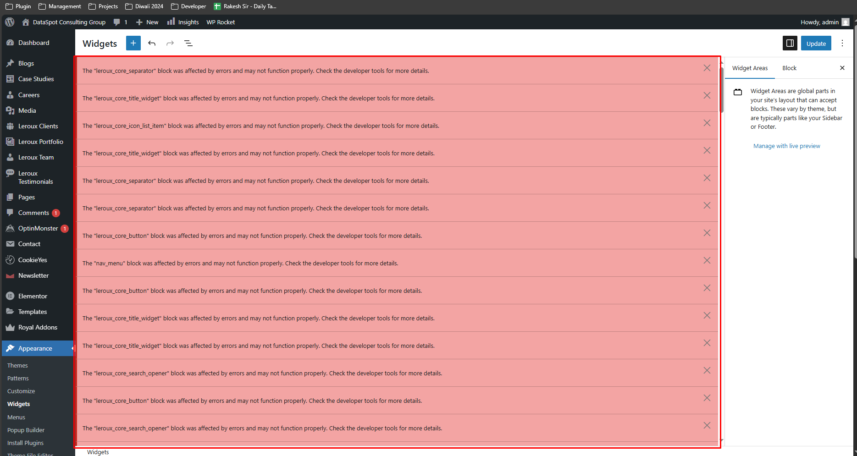This screenshot has width=857, height=456.
Task: Dismiss first leroux_core_button error notice
Action: click(x=707, y=233)
